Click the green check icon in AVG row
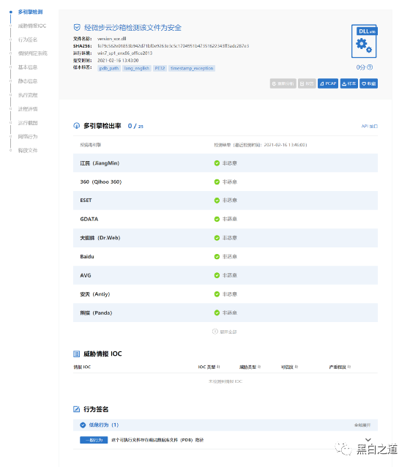 217,275
